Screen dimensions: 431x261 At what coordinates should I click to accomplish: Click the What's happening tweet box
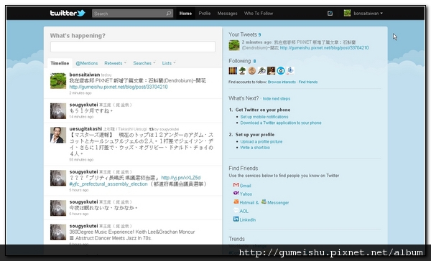pos(133,47)
